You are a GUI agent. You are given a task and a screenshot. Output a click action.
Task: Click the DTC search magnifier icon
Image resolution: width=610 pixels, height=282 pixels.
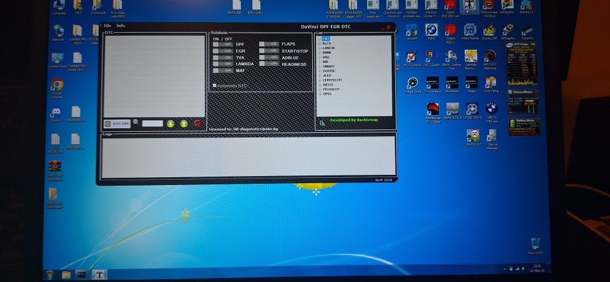click(x=135, y=122)
